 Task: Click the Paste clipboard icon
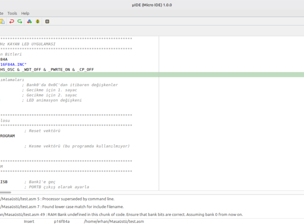pos(2,21)
